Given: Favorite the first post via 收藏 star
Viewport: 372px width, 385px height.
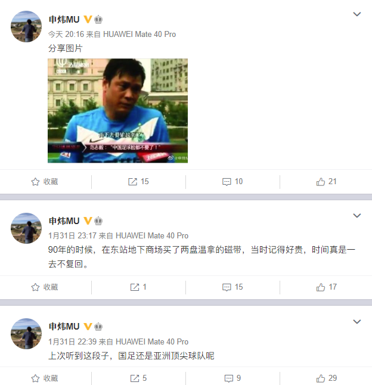Looking at the screenshot, I should pos(45,182).
